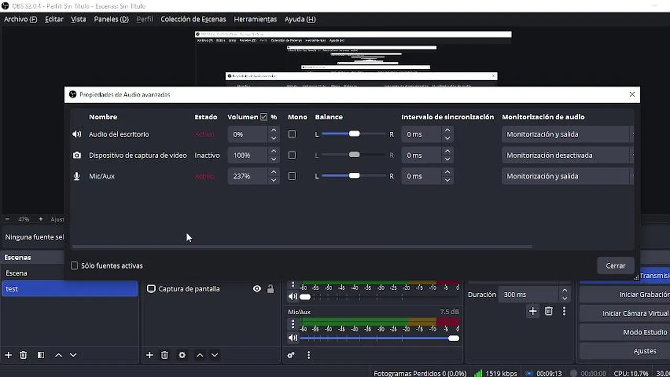Viewport: 670px width, 377px height.
Task: Toggle lock on Captura de pantalla source
Action: point(271,289)
